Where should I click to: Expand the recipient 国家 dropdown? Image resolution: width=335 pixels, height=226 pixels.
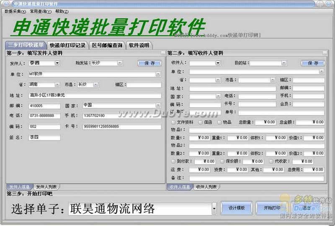point(218,96)
